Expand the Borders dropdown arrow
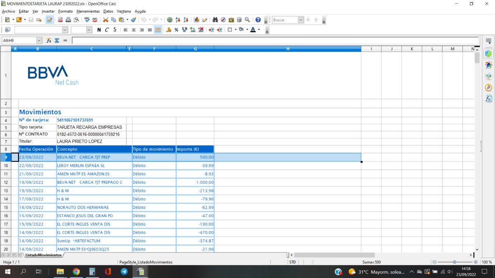Image resolution: width=495 pixels, height=278 pixels. pos(235,30)
